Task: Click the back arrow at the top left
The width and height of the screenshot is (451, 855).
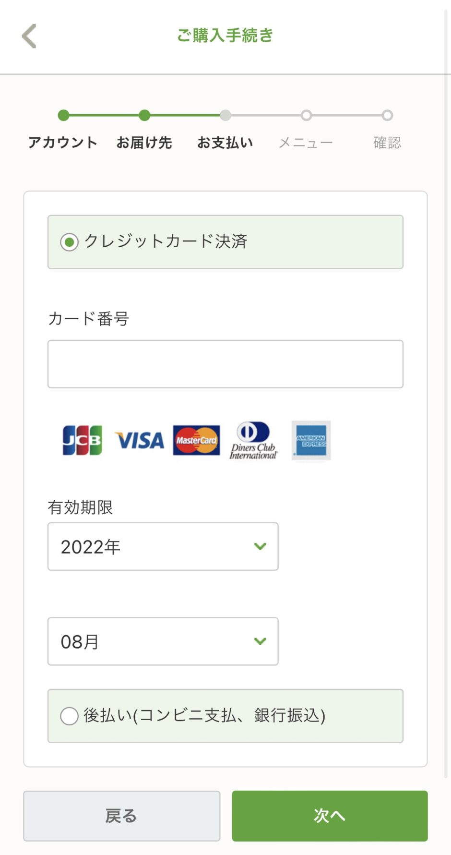Action: pos(30,36)
